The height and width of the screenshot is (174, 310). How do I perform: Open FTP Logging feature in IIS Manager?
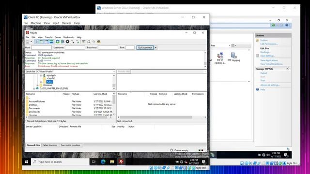(x=233, y=57)
